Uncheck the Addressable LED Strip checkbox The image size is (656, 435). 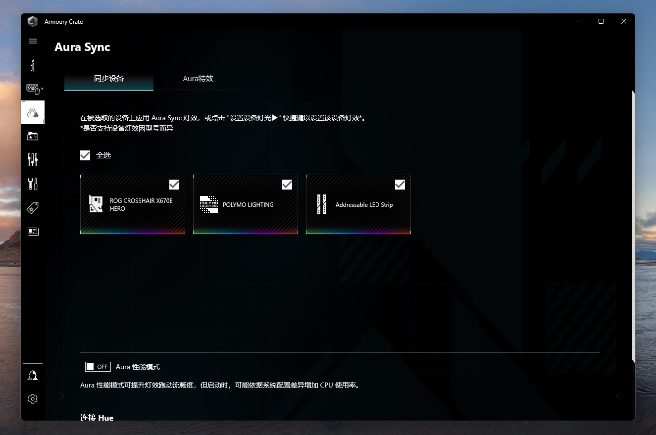[400, 185]
